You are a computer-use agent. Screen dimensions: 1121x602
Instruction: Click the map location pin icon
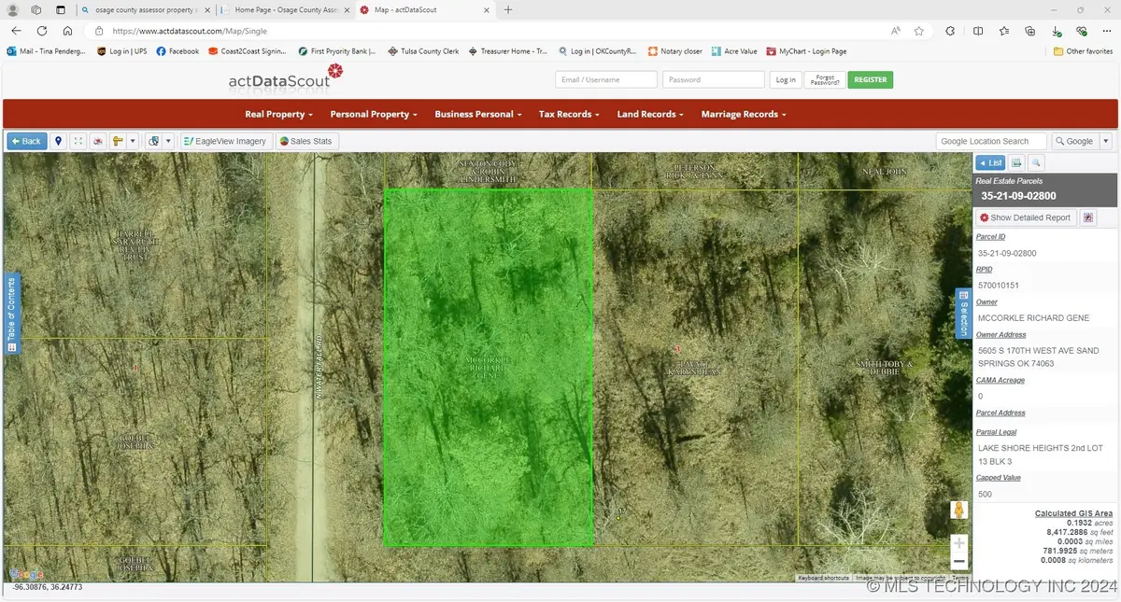[59, 141]
